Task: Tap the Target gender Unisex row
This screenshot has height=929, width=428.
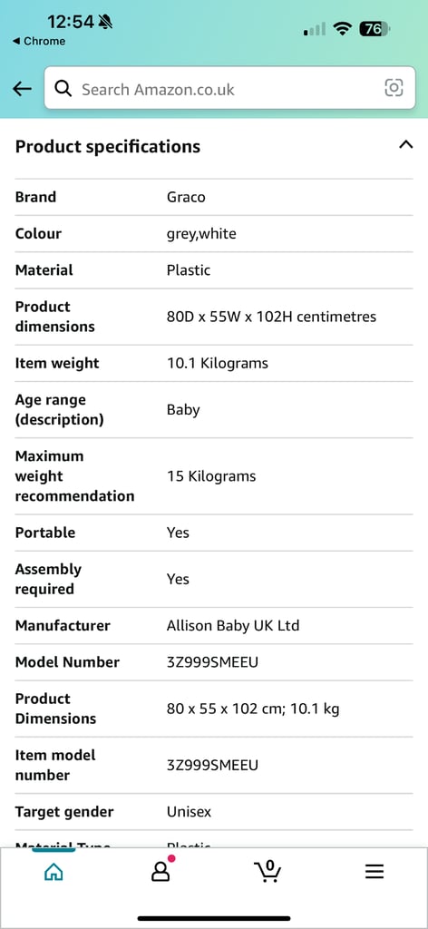Action: (x=214, y=812)
